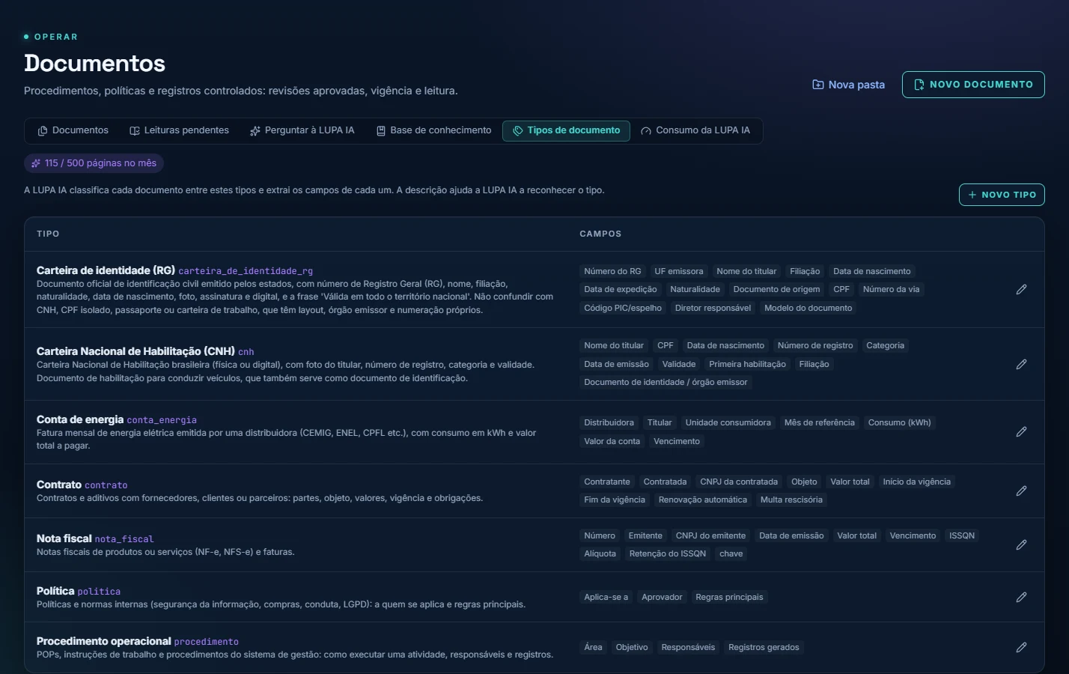The height and width of the screenshot is (674, 1069).
Task: Go to Perguntar à LUPA IA tab
Action: (302, 130)
